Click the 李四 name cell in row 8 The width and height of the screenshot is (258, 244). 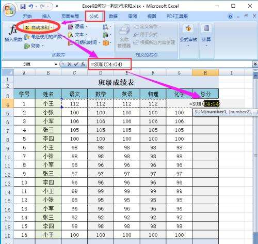pos(48,139)
